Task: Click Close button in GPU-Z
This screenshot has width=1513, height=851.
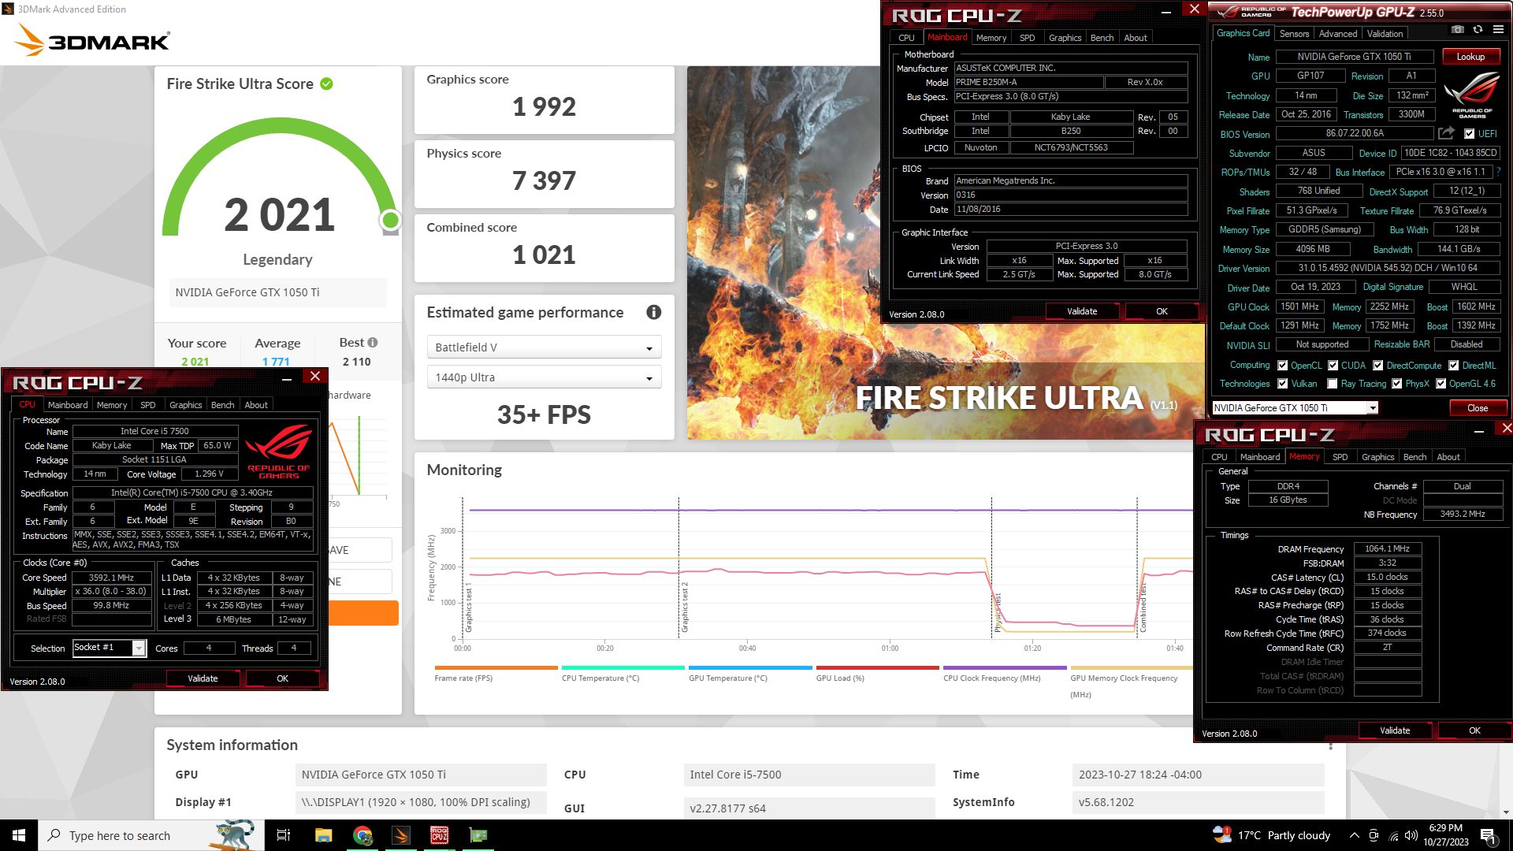Action: (1478, 408)
